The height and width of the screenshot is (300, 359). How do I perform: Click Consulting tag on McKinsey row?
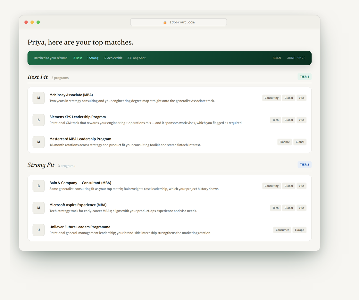click(x=271, y=98)
